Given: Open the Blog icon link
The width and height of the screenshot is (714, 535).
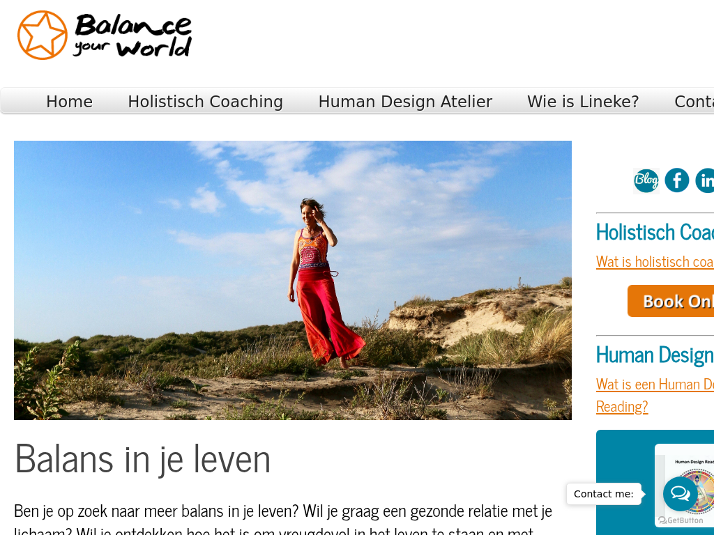Looking at the screenshot, I should (646, 180).
